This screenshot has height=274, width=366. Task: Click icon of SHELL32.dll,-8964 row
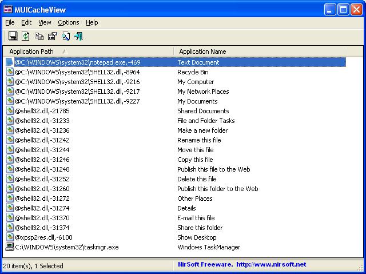[x=10, y=72]
